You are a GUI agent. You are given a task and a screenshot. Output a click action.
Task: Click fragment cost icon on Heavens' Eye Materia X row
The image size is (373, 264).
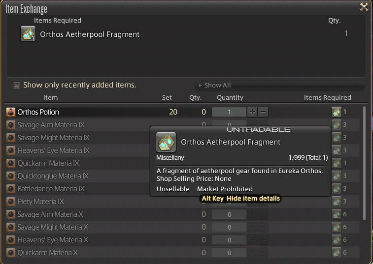point(337,240)
